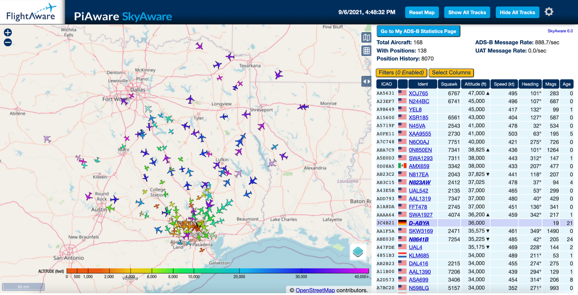Screen dimensions: 578x295
Task: Open the KLM685 flight link
Action: click(419, 255)
